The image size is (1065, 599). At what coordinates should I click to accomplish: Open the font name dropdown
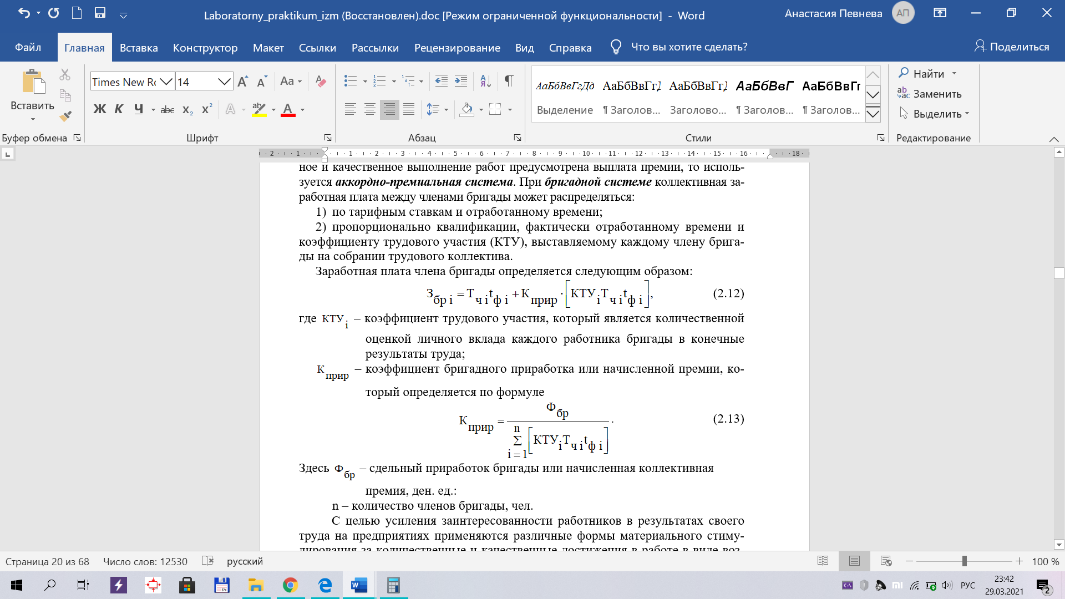(x=166, y=82)
